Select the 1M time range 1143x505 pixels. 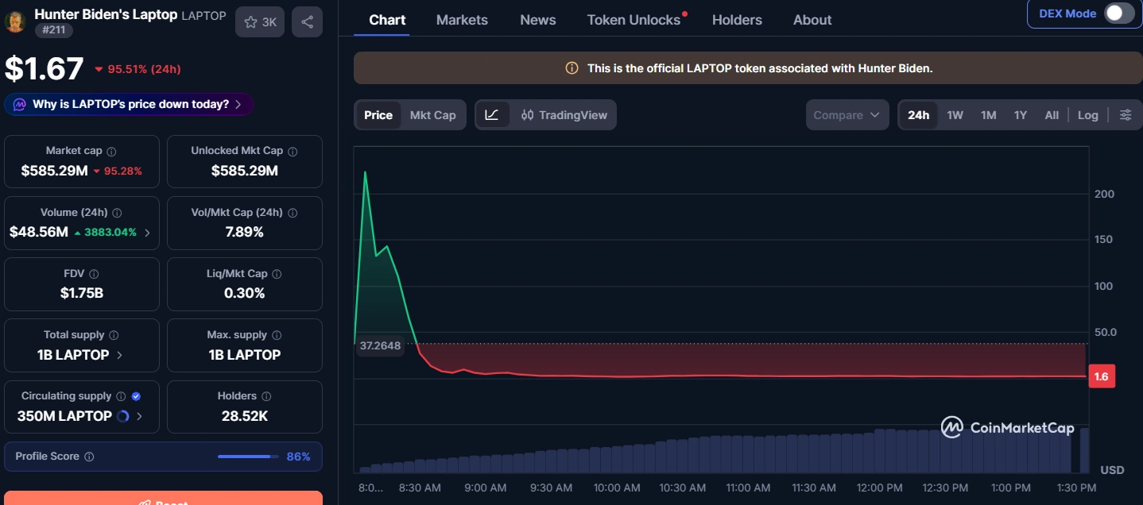[989, 115]
